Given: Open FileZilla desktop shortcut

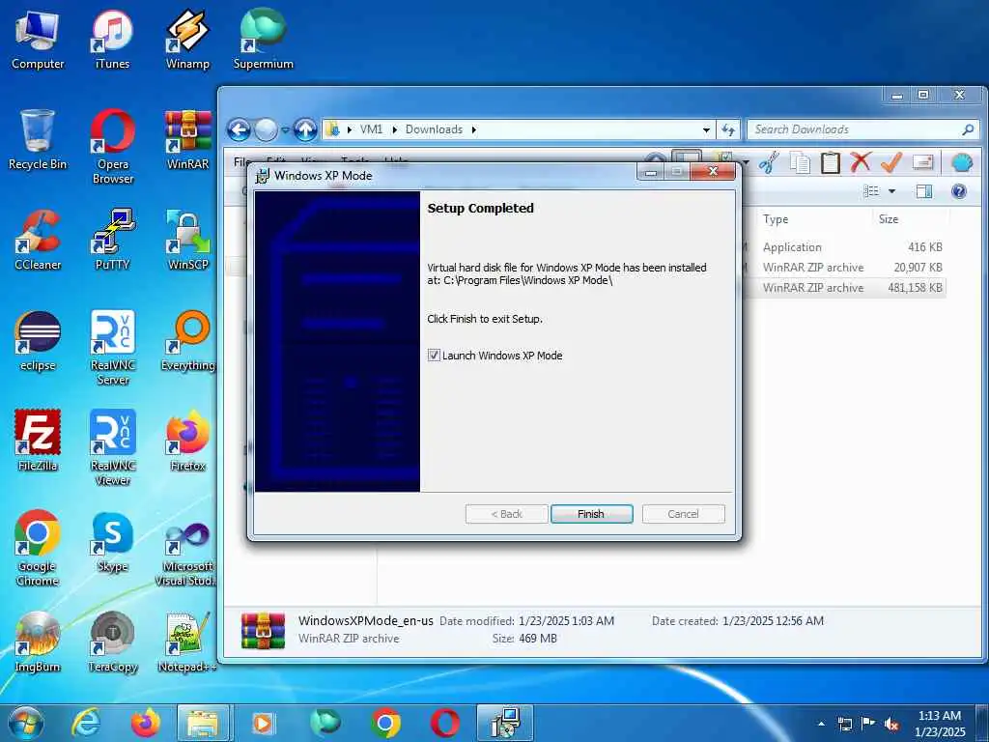Looking at the screenshot, I should pos(38,441).
